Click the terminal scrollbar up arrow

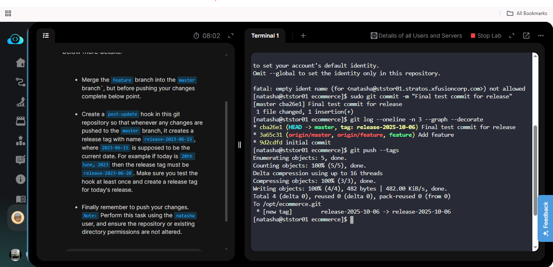tap(535, 56)
